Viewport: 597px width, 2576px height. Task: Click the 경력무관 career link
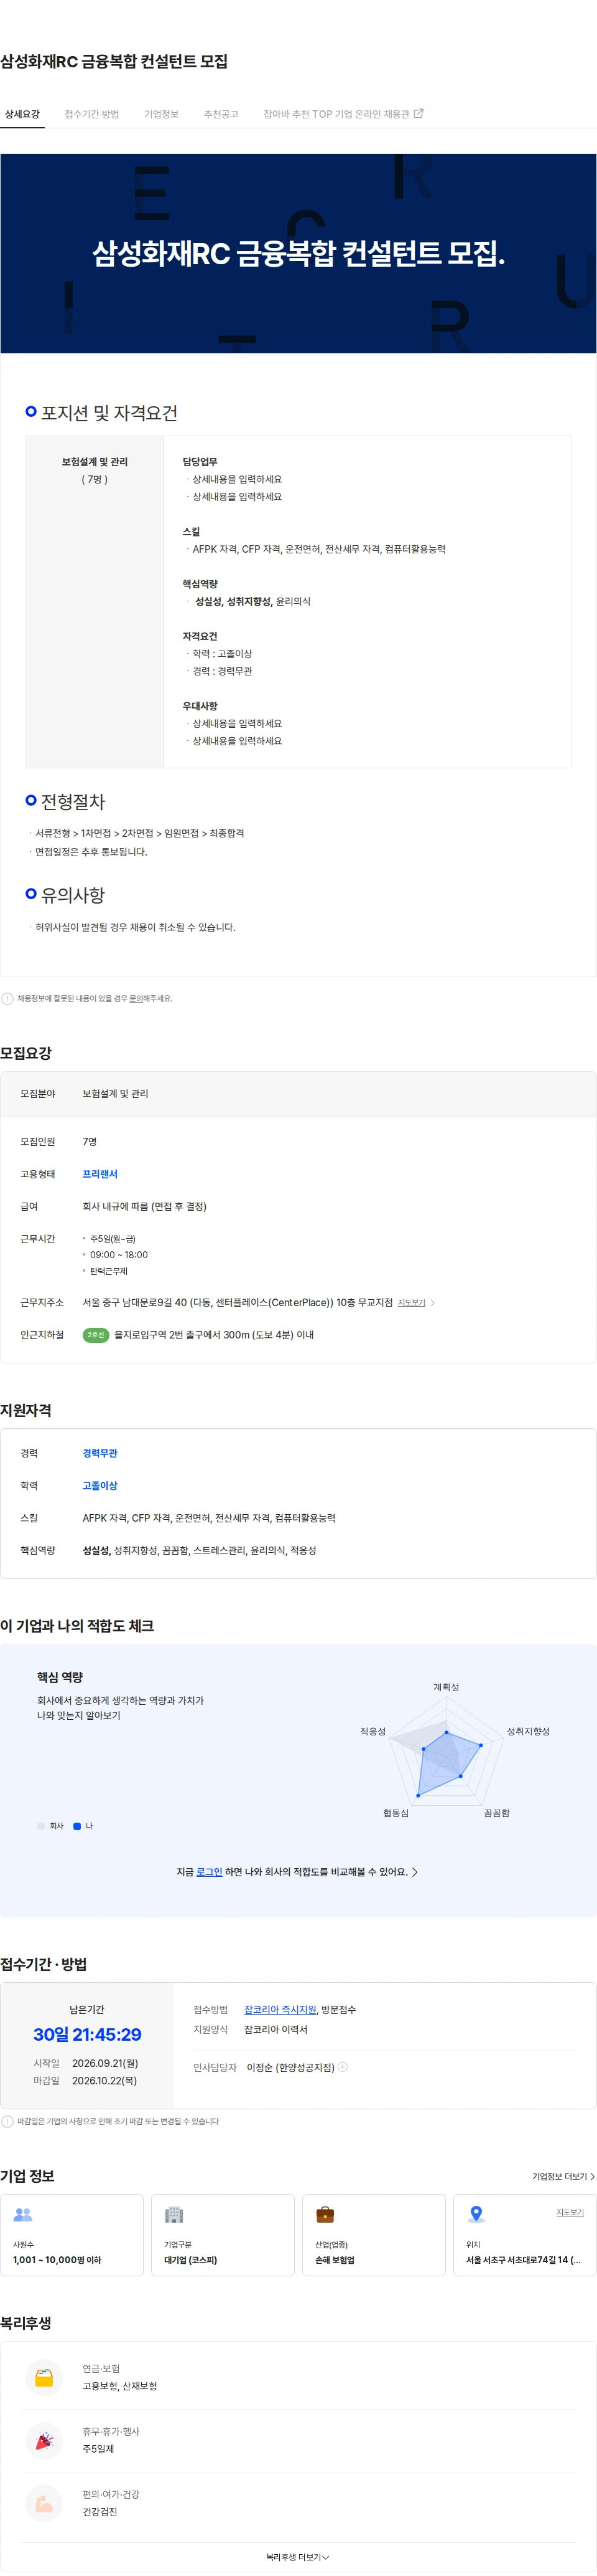pos(100,1453)
